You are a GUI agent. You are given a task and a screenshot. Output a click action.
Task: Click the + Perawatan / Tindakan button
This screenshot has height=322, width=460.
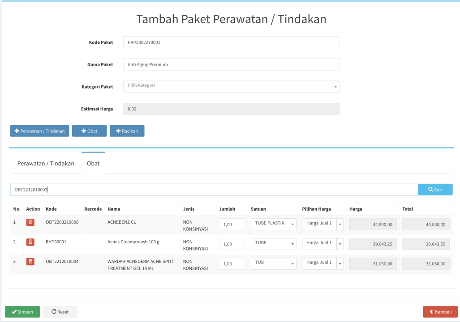(x=39, y=131)
